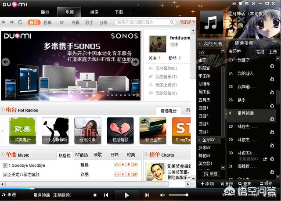Open the 伤感情歌 radio thumbnail

pyautogui.click(x=120, y=130)
